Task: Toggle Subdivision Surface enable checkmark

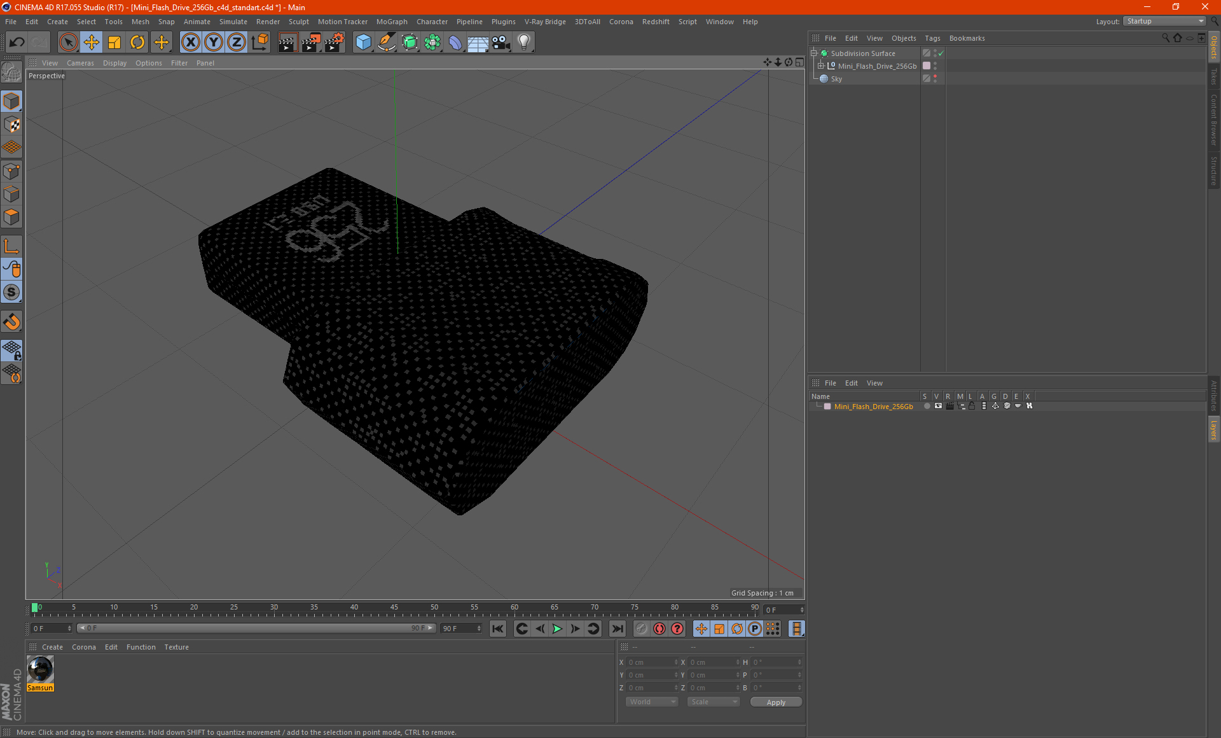Action: click(941, 53)
